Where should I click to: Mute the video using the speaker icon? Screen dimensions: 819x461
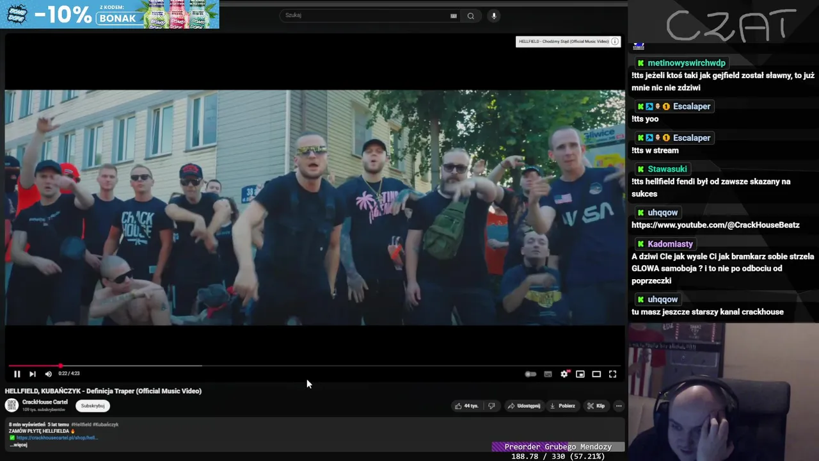[x=48, y=374]
